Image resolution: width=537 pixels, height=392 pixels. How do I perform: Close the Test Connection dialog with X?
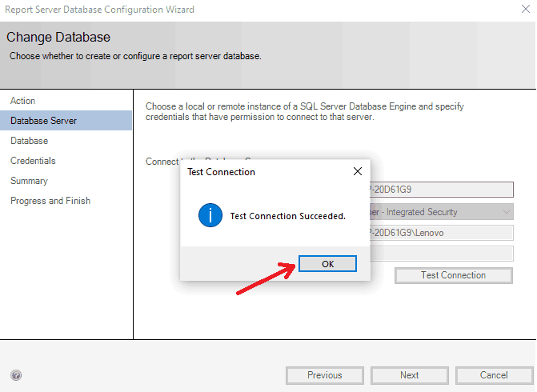point(357,171)
